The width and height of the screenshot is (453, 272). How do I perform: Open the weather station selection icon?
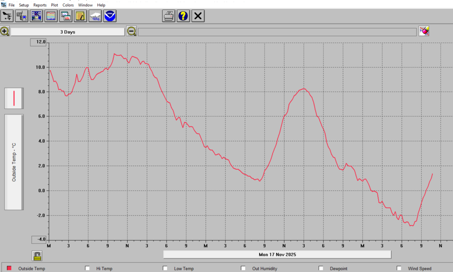(7, 16)
